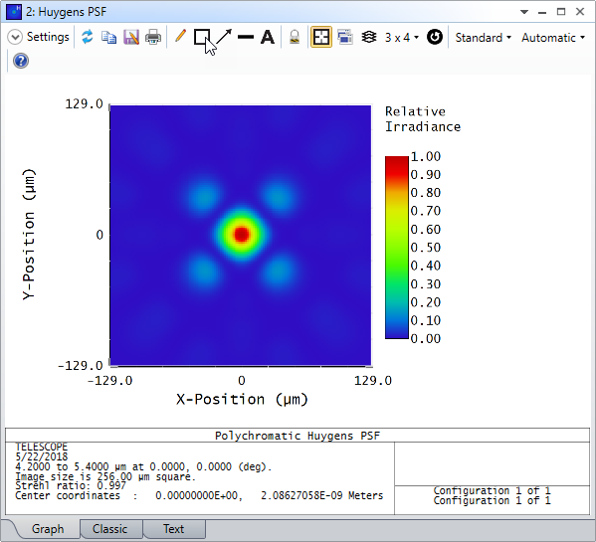
Task: Expand the Settings chevron
Action: [15, 37]
